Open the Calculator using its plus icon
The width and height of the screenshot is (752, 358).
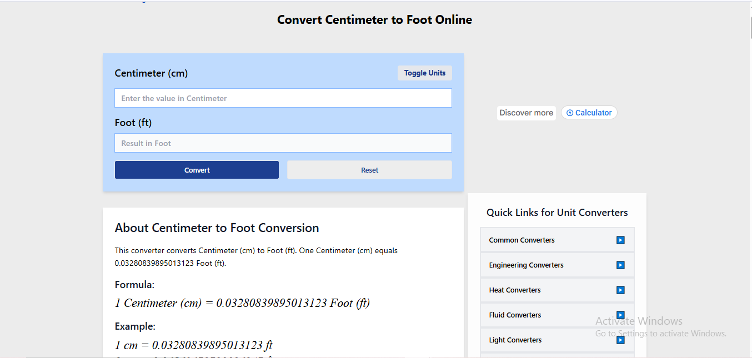(569, 112)
